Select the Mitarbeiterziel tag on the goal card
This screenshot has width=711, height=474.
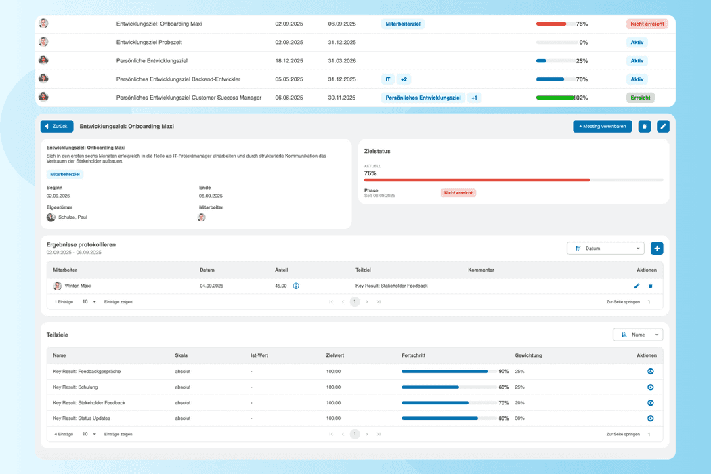tap(64, 174)
